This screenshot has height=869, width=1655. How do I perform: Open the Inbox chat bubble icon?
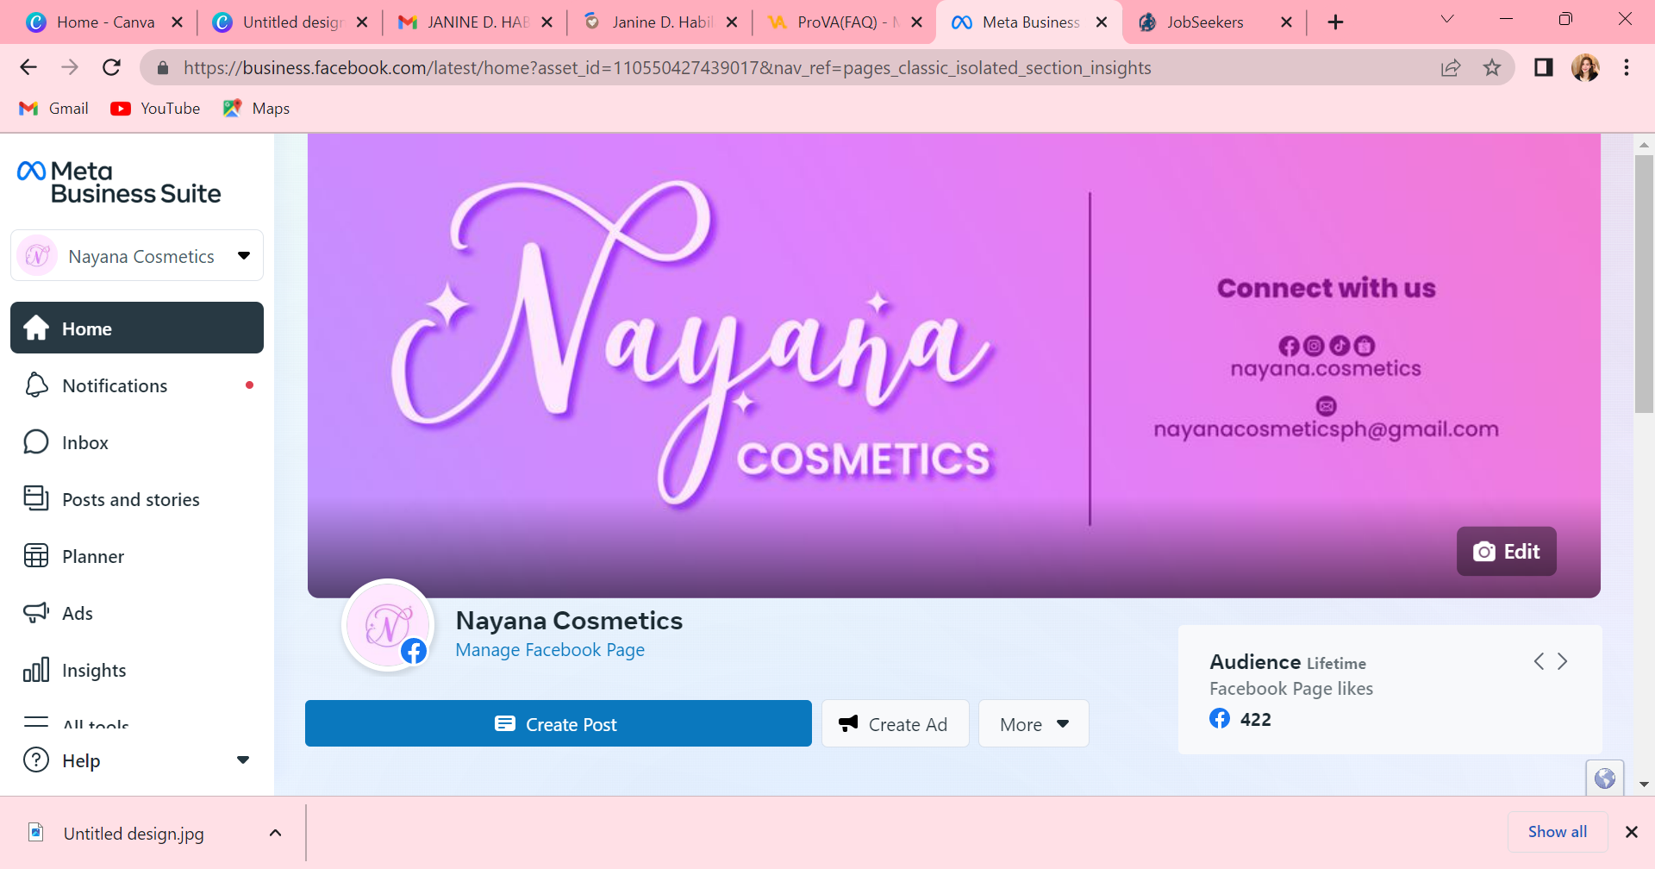pos(36,442)
